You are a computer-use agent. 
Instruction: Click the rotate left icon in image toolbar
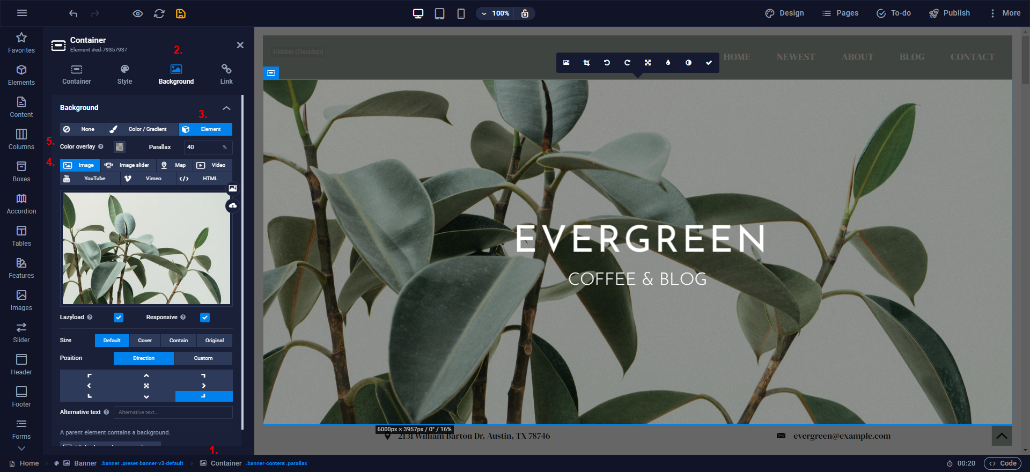607,63
